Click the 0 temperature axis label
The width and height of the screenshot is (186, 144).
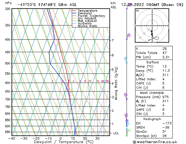pos(61,138)
